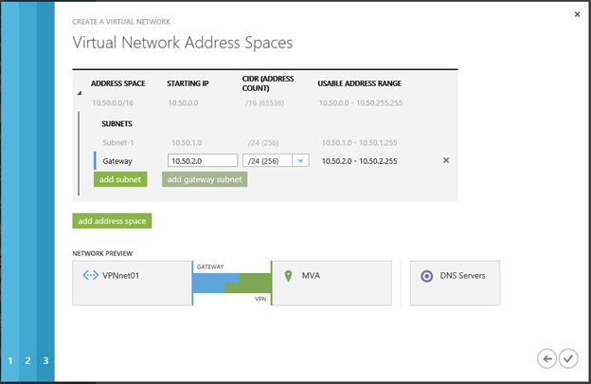Click the checkmark to complete wizard
The image size is (591, 384).
coord(568,357)
